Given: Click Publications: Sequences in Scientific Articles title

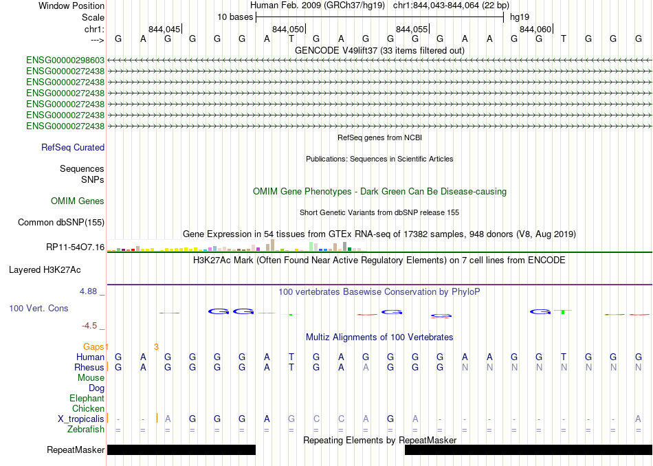Looking at the screenshot, I should [x=379, y=159].
